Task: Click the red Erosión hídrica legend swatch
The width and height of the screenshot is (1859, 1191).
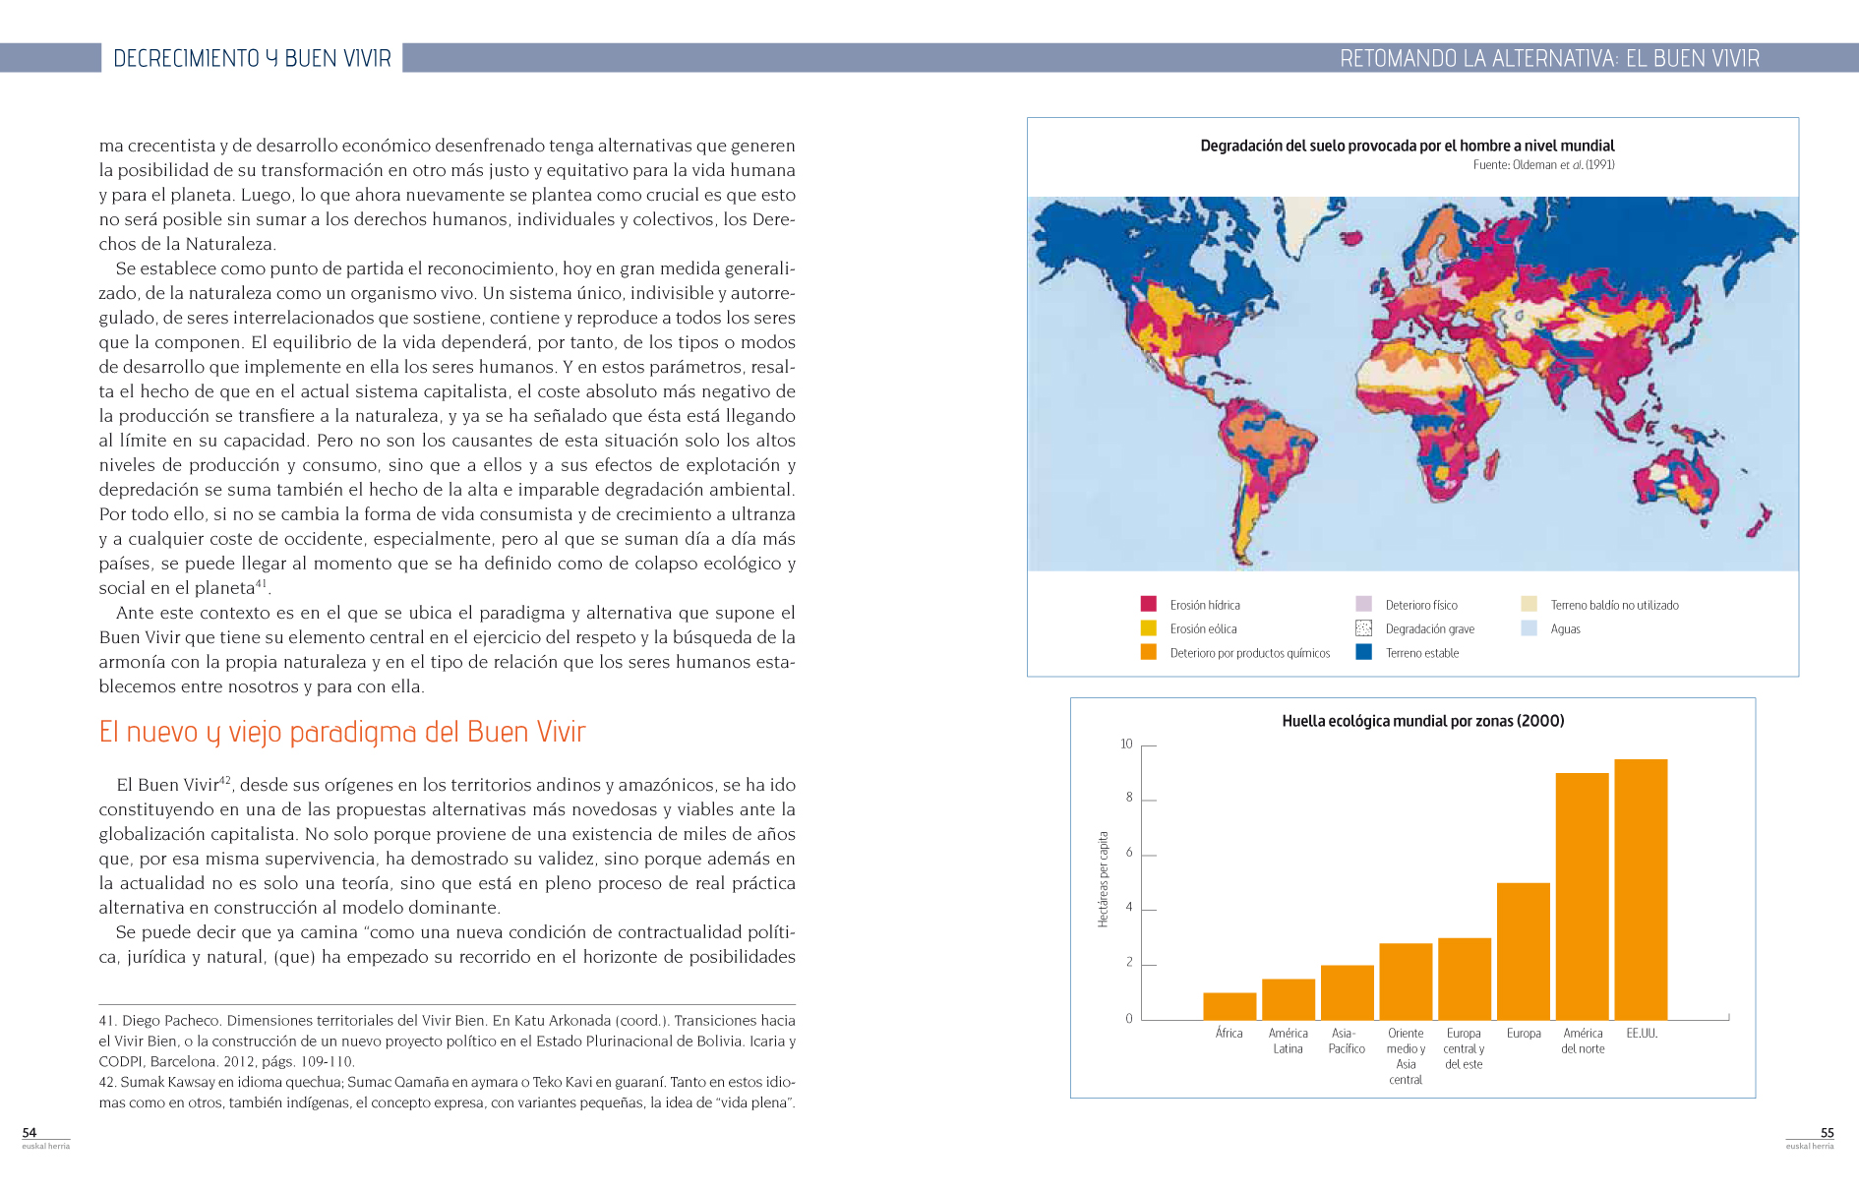Action: (1148, 604)
